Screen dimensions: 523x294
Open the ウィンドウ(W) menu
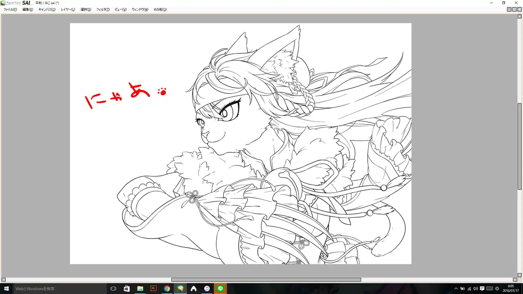click(140, 9)
